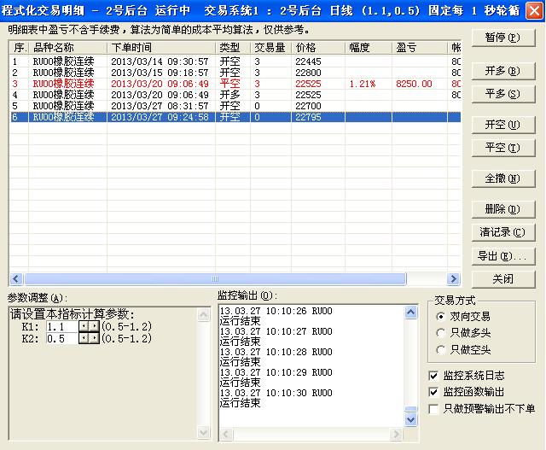Select row 1 dated 2013/03/14 09:30:57
Screen dimensions: 546x450
tap(235, 61)
